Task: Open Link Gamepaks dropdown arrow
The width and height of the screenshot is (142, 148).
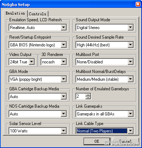Action: 131,114
